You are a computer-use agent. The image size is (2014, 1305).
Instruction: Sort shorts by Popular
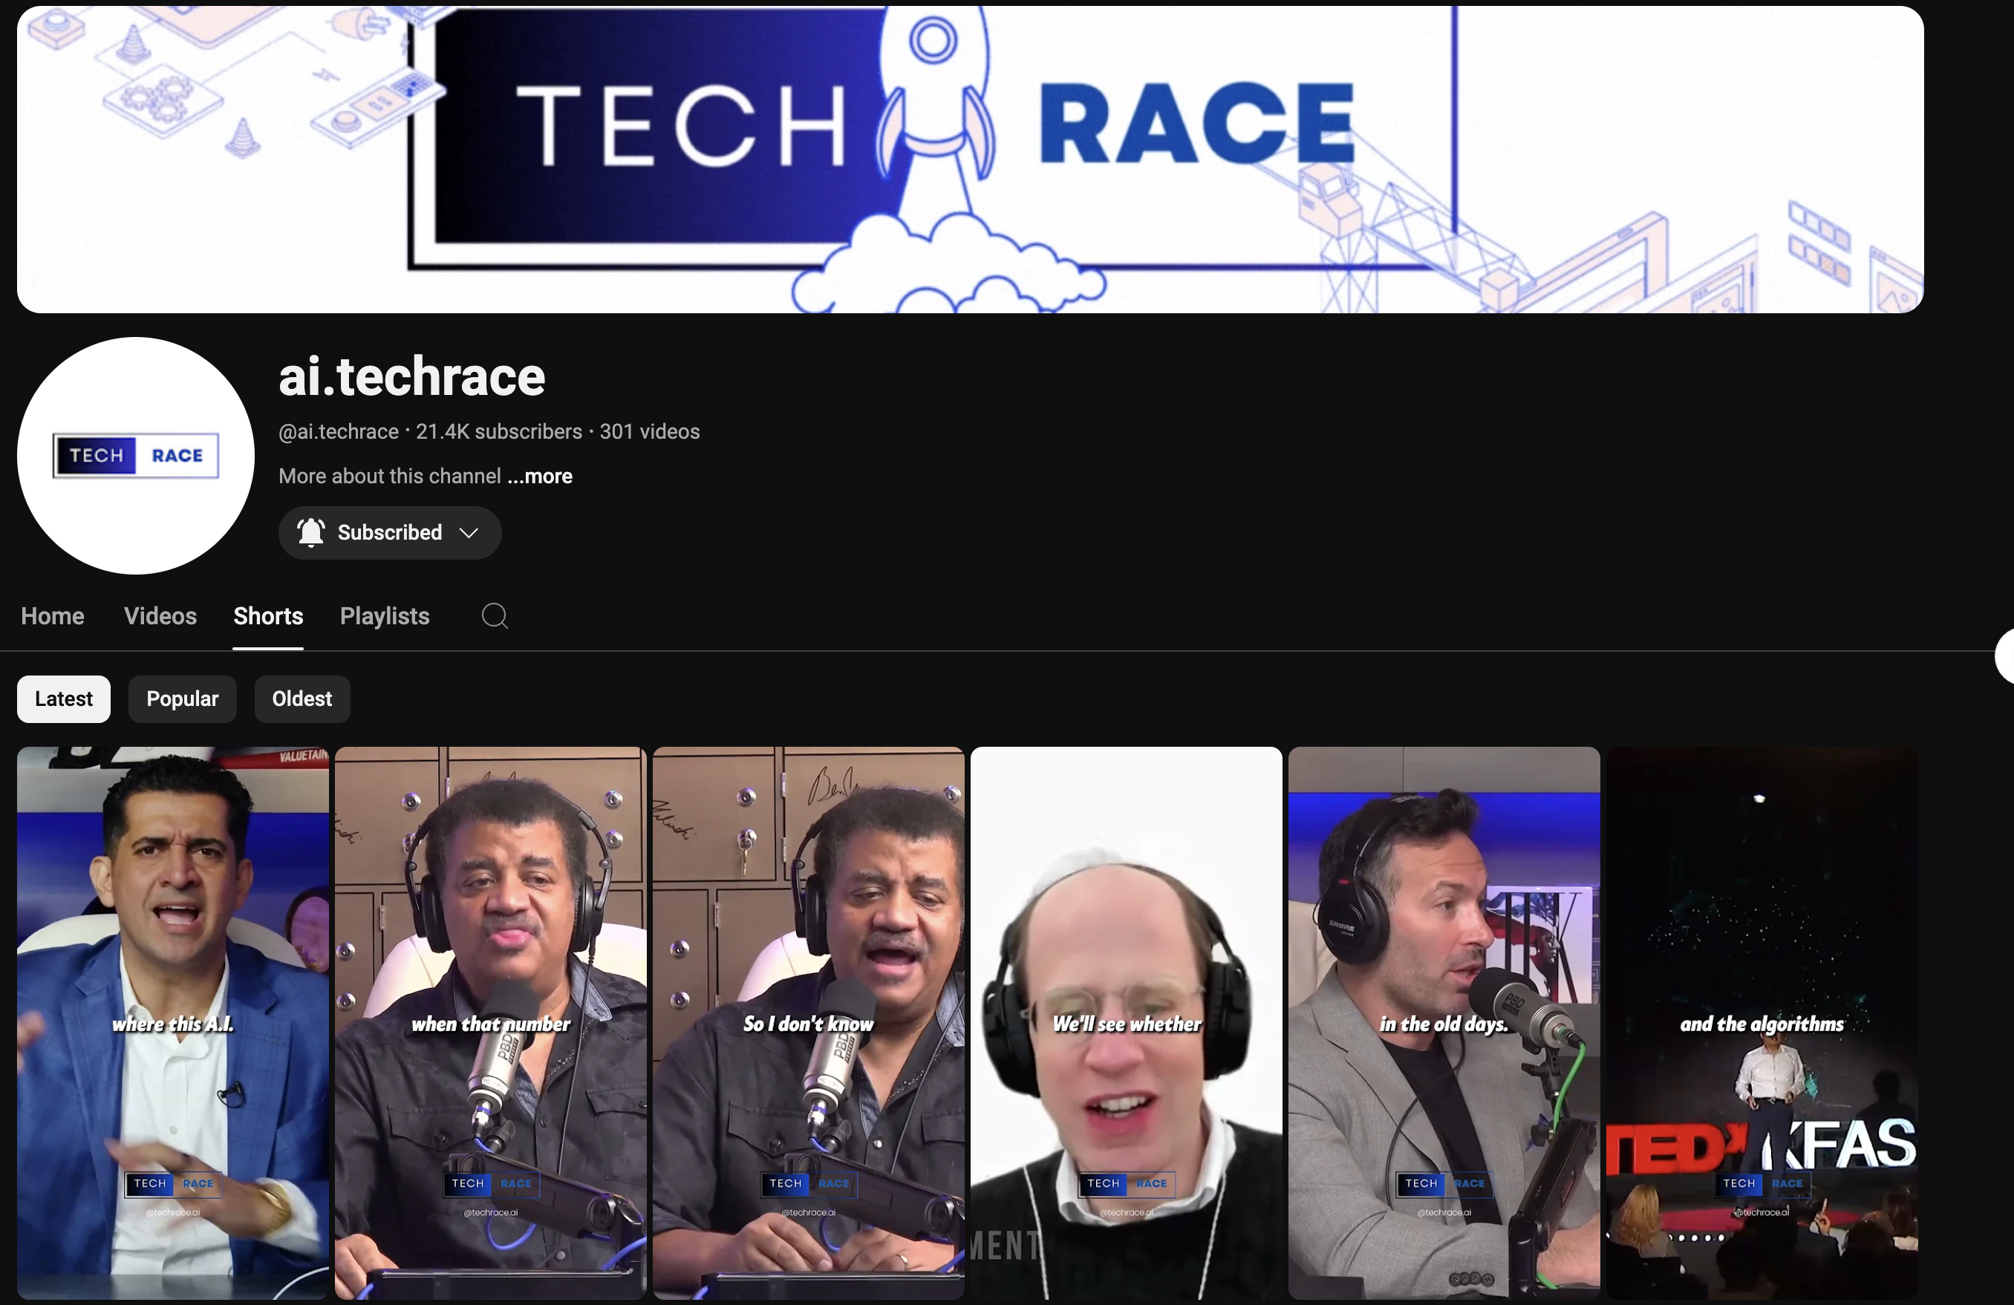[x=183, y=699]
